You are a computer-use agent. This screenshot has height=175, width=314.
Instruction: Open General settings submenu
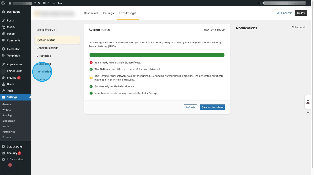7,105
